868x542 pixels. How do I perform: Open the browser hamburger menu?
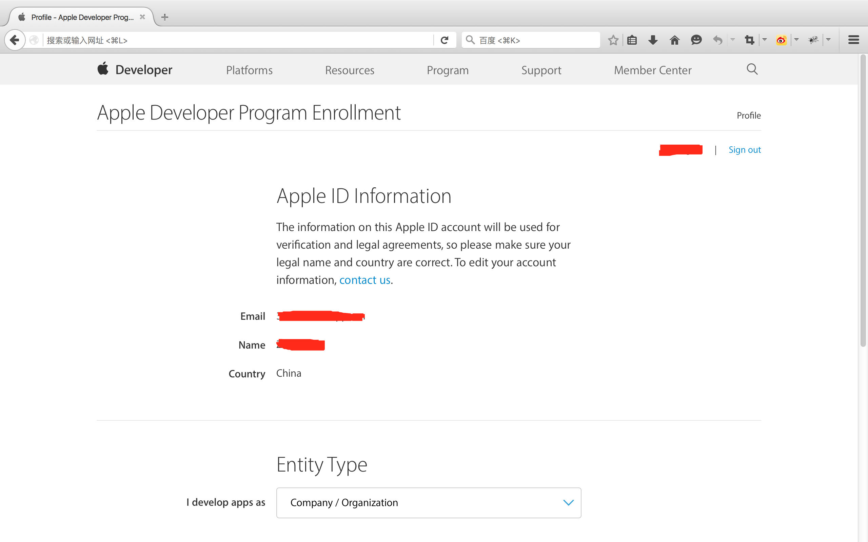point(854,40)
